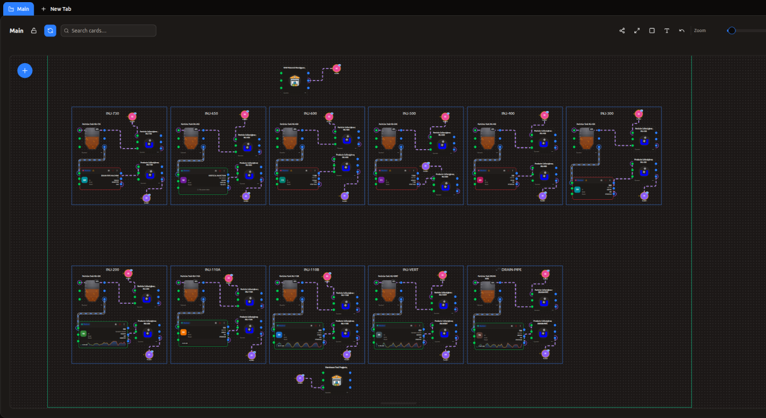Click the orange machine badge in INJ-110A

(x=183, y=332)
